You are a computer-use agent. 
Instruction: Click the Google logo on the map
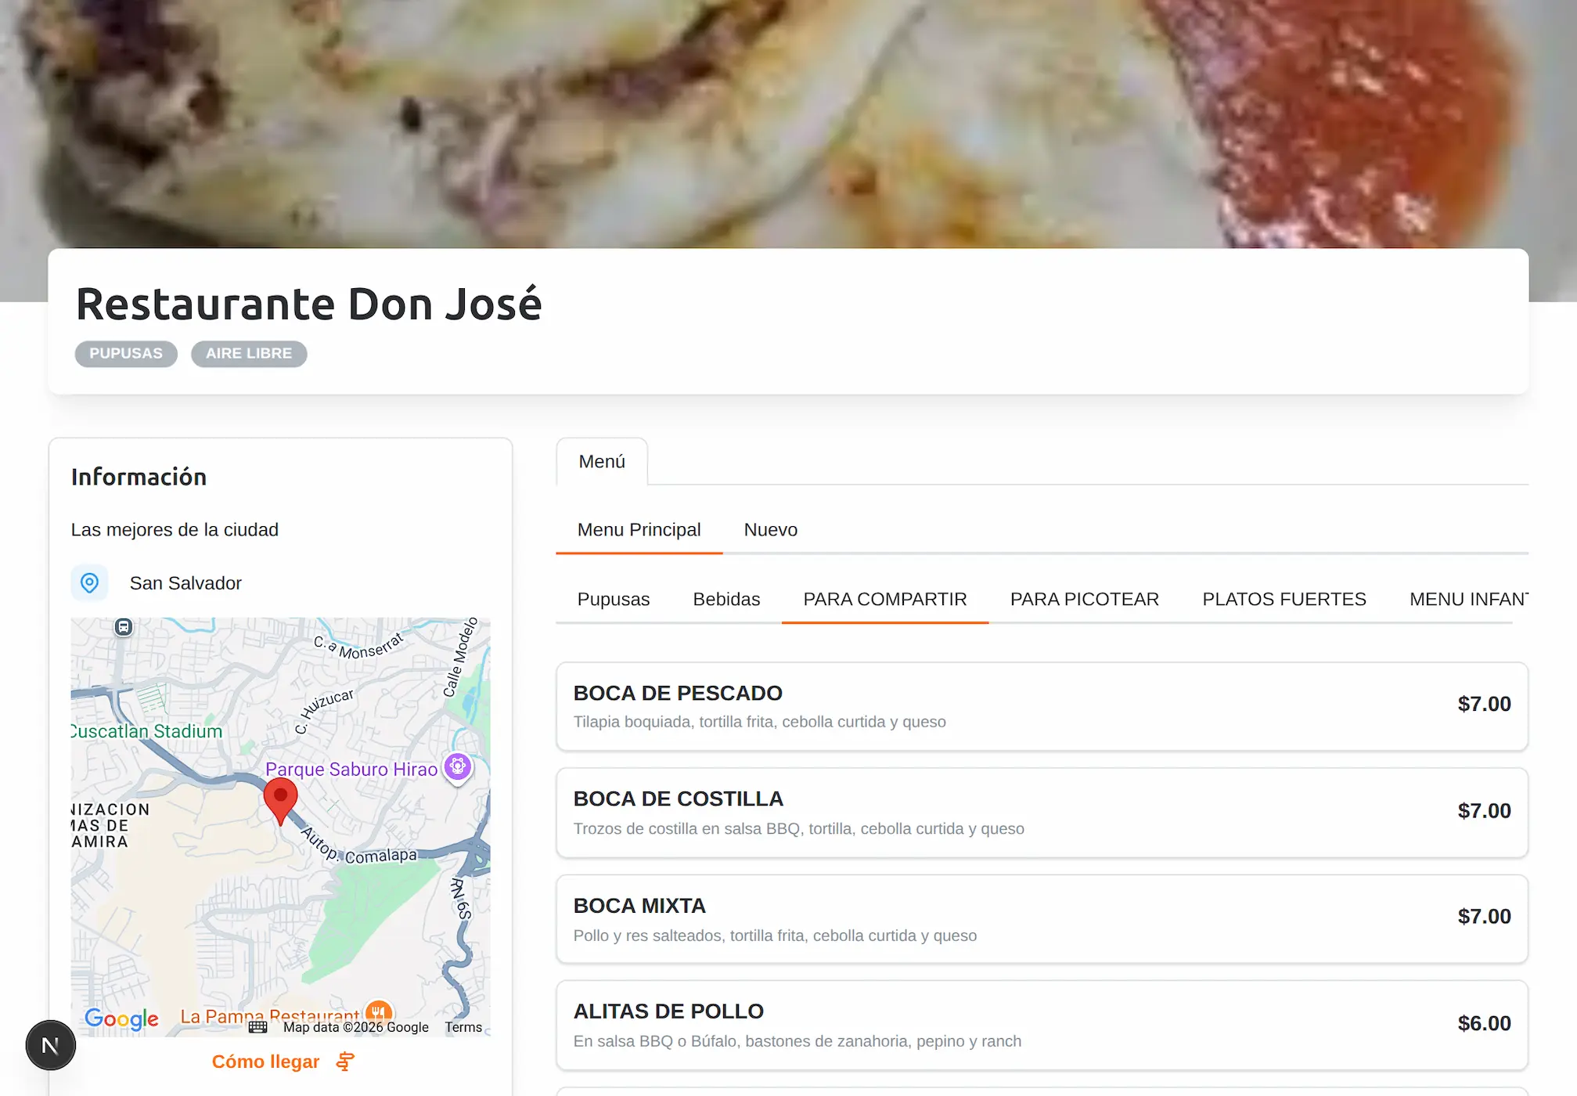[121, 1019]
